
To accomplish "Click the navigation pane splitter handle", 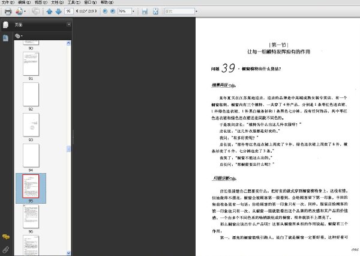I will [x=73, y=137].
